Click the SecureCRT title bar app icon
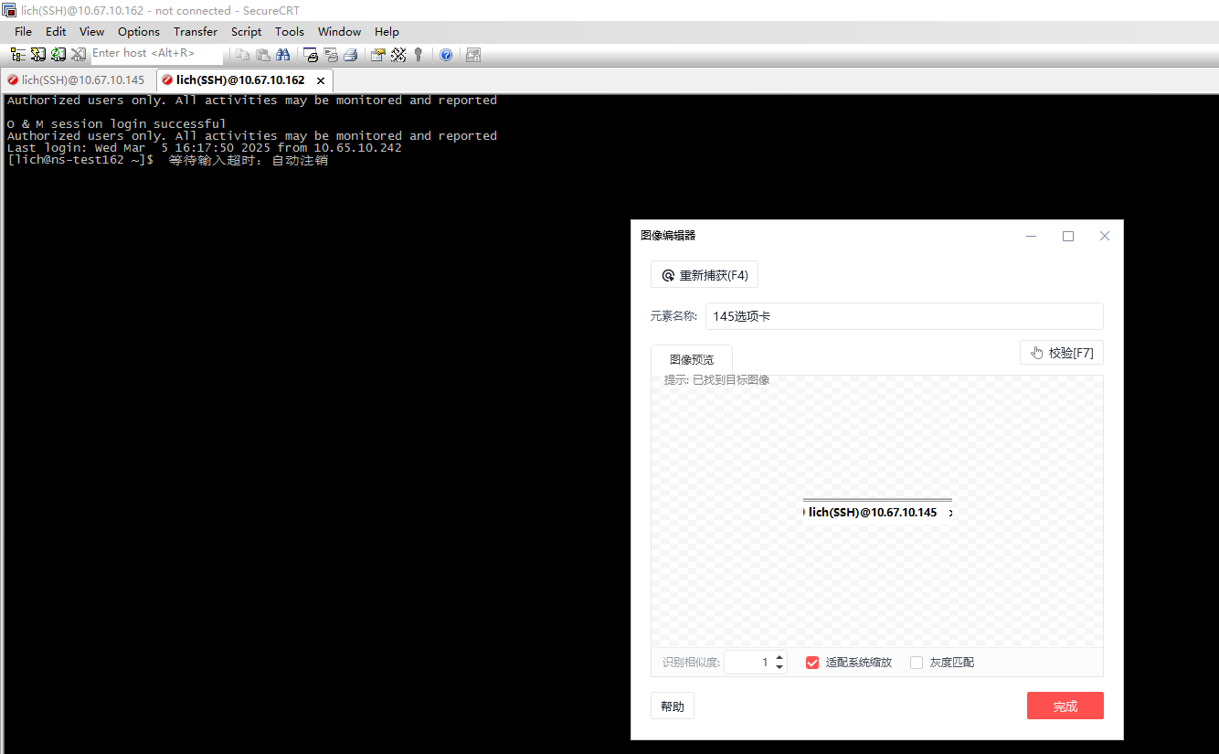The image size is (1219, 754). click(x=9, y=10)
